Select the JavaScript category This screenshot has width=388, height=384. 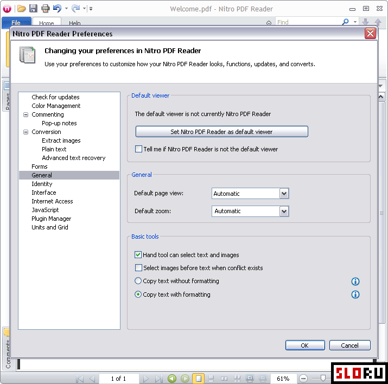click(45, 210)
